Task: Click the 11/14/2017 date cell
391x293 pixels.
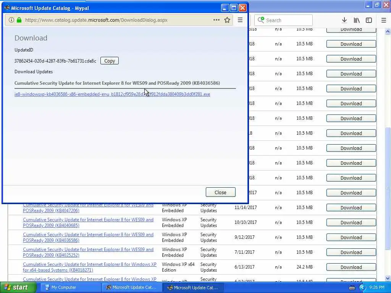Action: [246, 208]
